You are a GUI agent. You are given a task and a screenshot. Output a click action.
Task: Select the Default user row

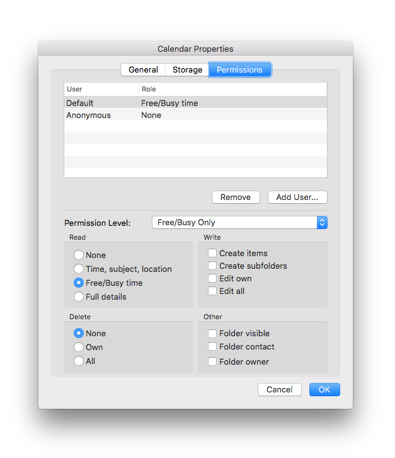pyautogui.click(x=195, y=103)
